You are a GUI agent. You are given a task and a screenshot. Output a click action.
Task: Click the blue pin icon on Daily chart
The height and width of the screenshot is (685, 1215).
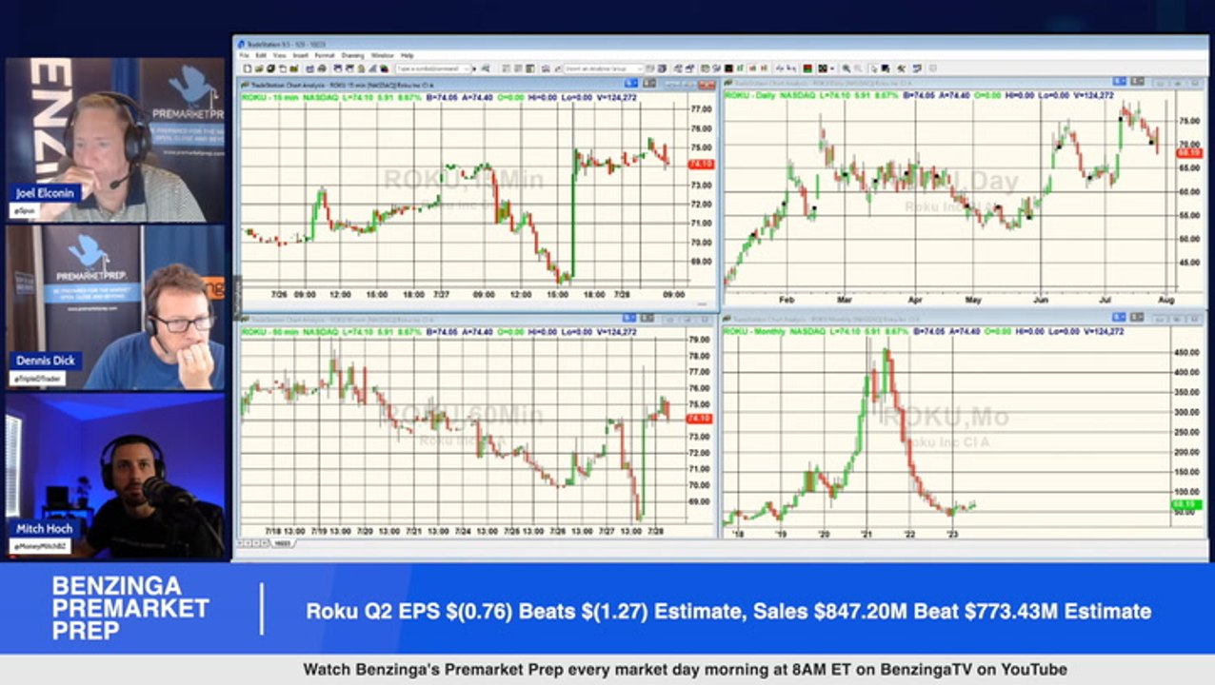(1119, 81)
